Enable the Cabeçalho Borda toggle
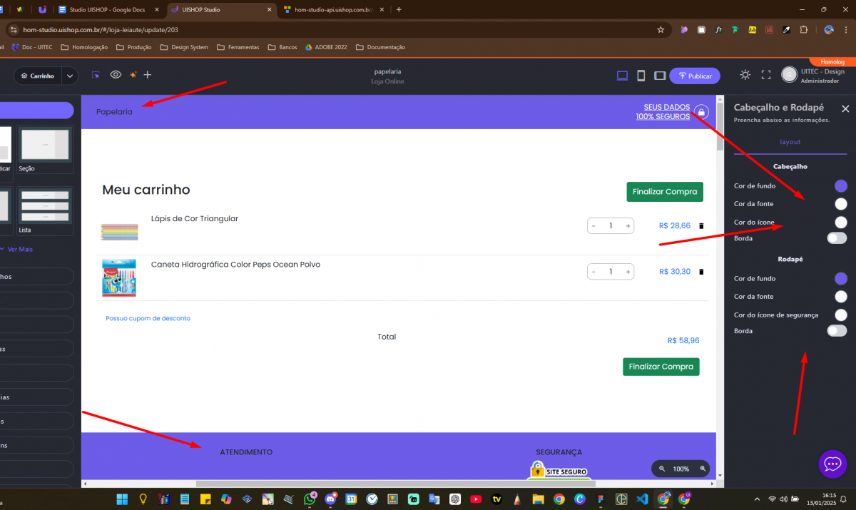 coord(837,238)
